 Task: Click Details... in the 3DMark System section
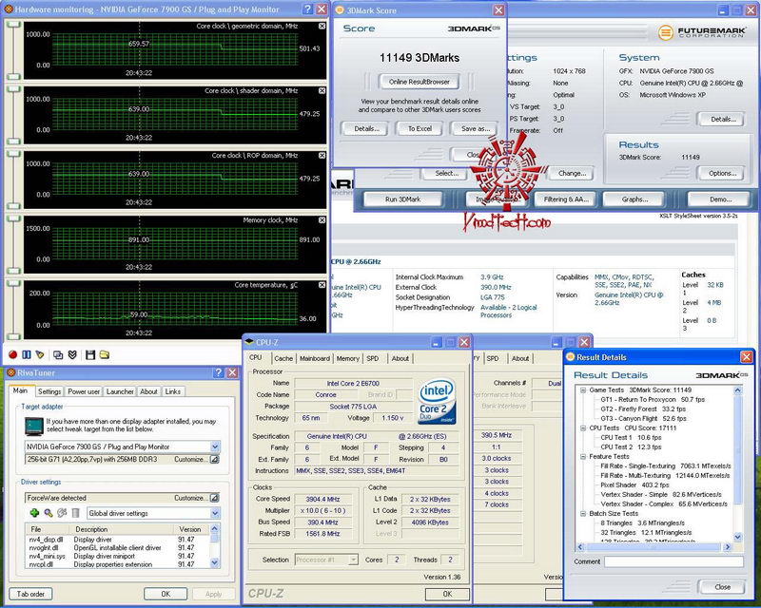(x=722, y=119)
